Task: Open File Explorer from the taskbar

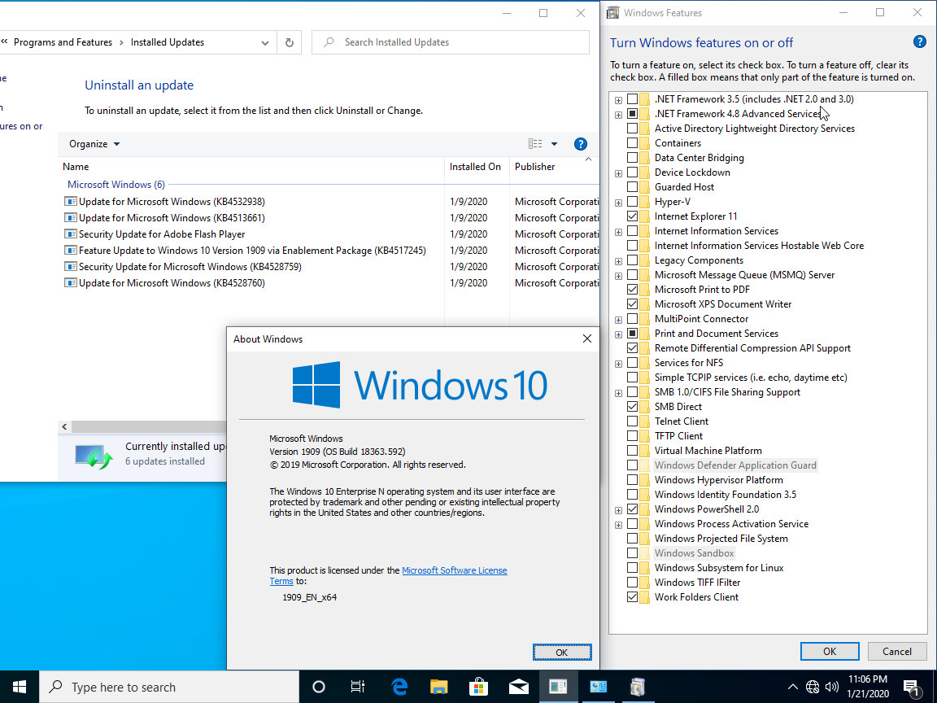Action: pos(438,687)
